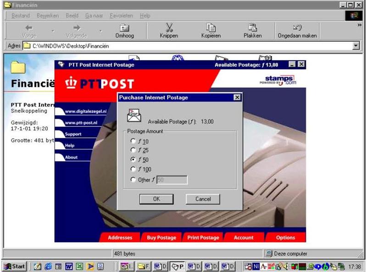Minimize the PTT Post Internet Postage window
The image size is (367, 272).
point(292,64)
